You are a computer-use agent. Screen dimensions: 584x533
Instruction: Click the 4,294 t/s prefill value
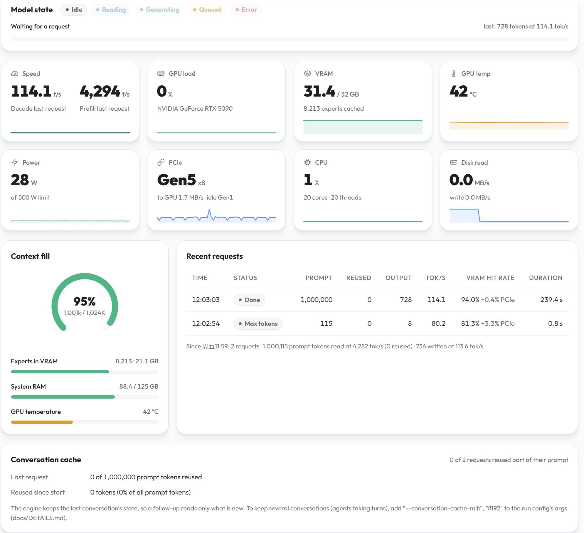tap(105, 91)
